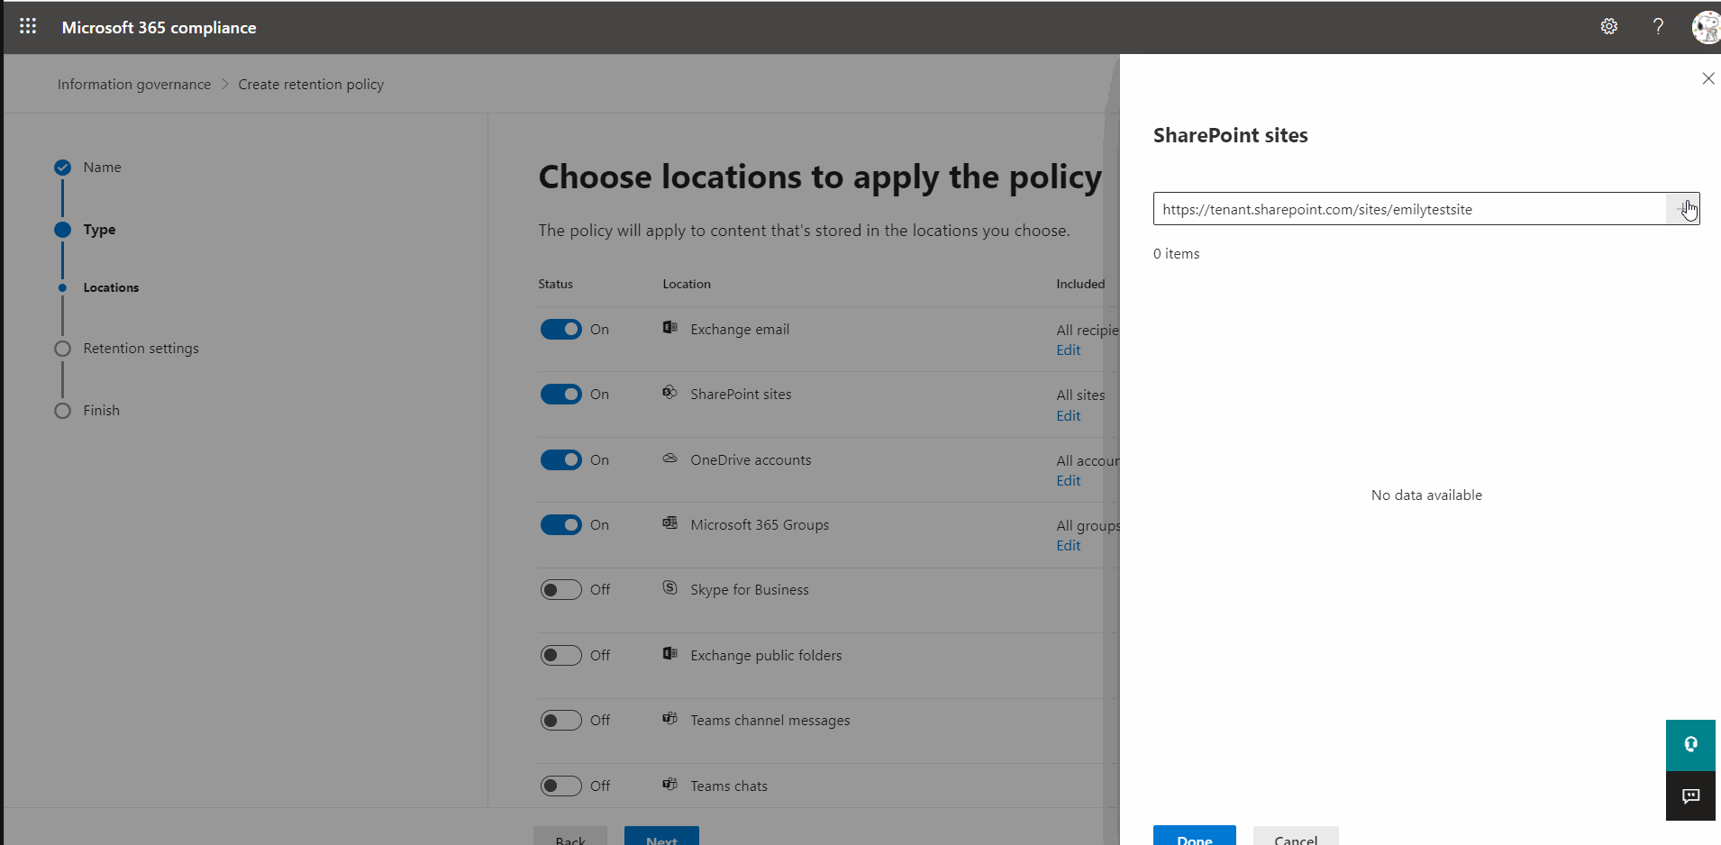Go to the Name wizard step
The image size is (1721, 845).
click(x=102, y=168)
